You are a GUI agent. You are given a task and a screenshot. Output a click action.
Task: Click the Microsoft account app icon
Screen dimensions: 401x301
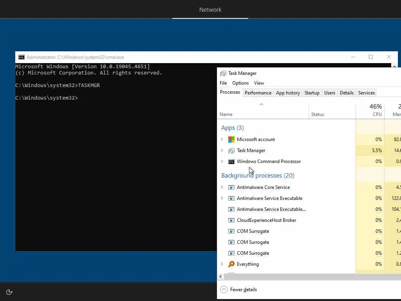click(231, 140)
